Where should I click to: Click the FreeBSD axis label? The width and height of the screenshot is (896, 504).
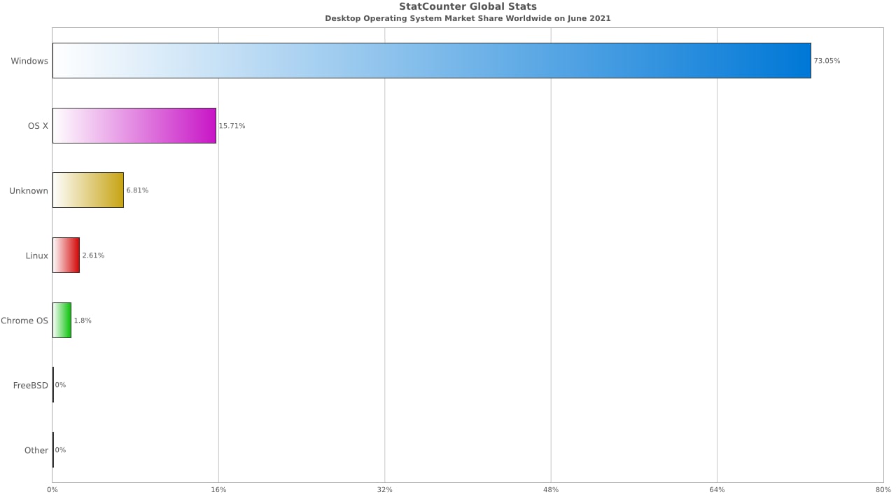click(31, 385)
